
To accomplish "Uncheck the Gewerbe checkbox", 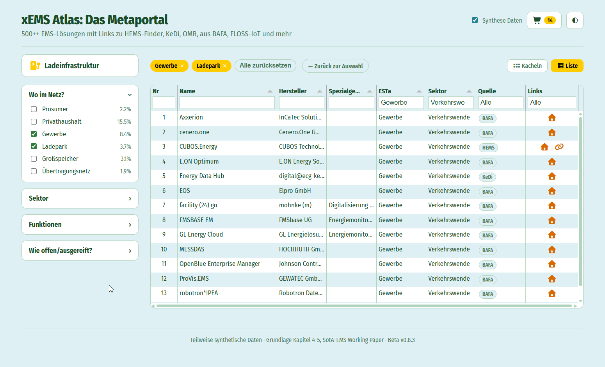I will click(34, 134).
